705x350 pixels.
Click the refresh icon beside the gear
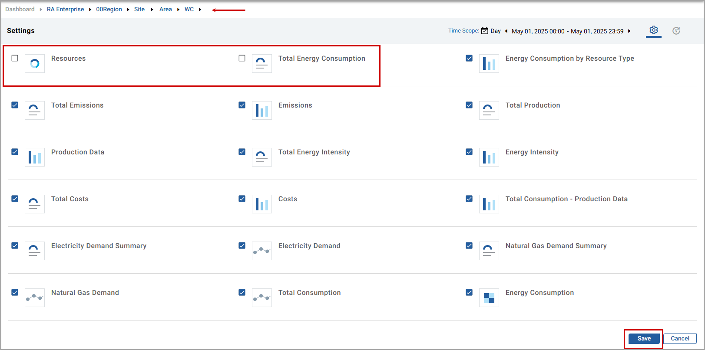(676, 31)
